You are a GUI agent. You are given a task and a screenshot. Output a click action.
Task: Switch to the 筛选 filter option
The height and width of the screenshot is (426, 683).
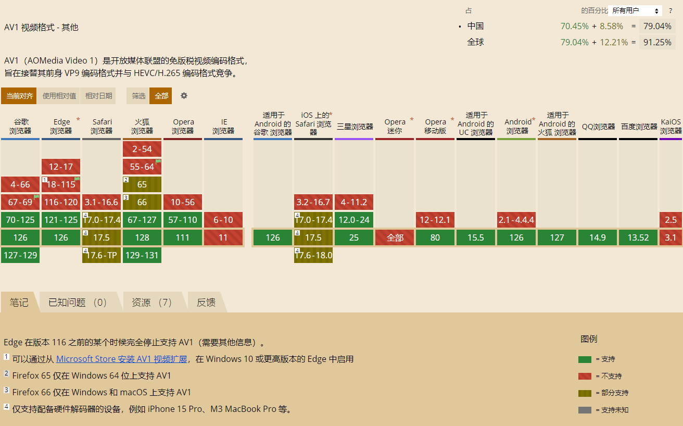coord(138,96)
